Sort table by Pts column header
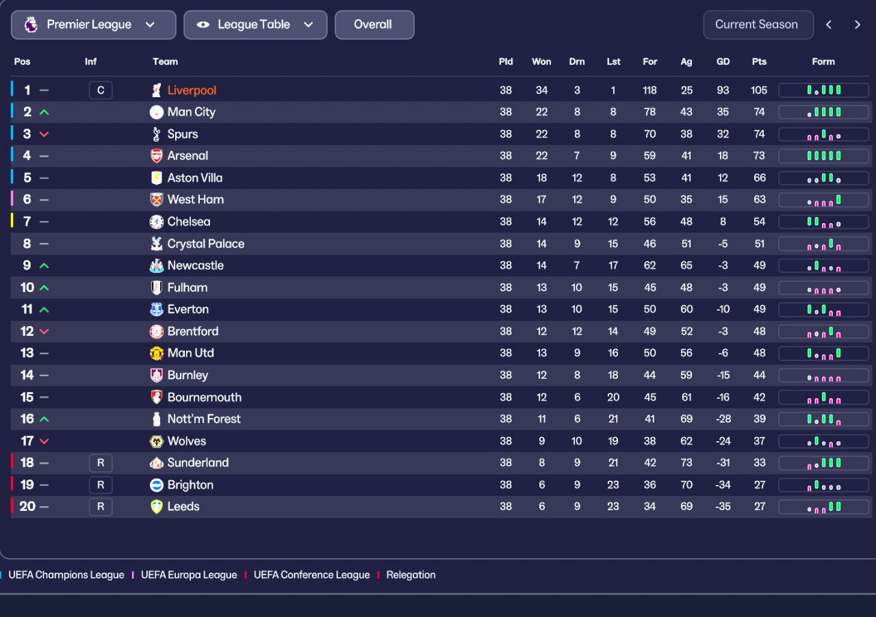Viewport: 876px width, 617px height. tap(759, 62)
